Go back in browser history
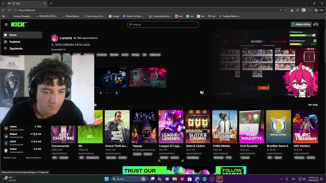Image resolution: width=326 pixels, height=183 pixels. click(x=3, y=10)
